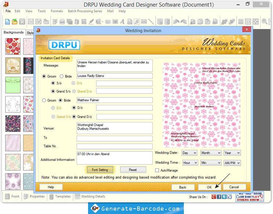273x214 pixels.
Task: Select the first S/o radio option
Action: coord(53,83)
